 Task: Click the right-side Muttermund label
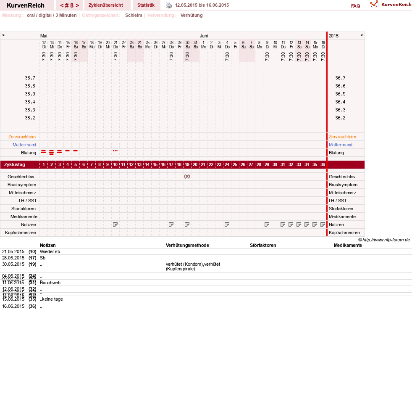point(341,145)
